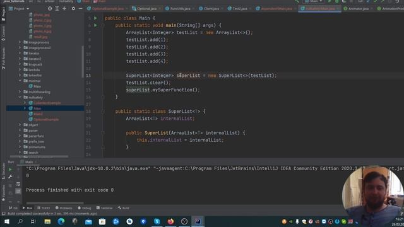Launch Microsoft Edge from taskbar
This screenshot has height=227, width=404.
click(61, 221)
